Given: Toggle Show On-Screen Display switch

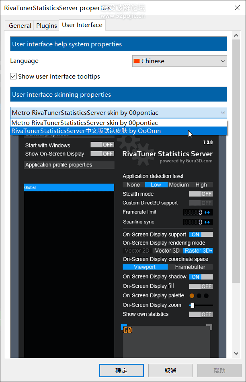Looking at the screenshot, I should (x=102, y=154).
